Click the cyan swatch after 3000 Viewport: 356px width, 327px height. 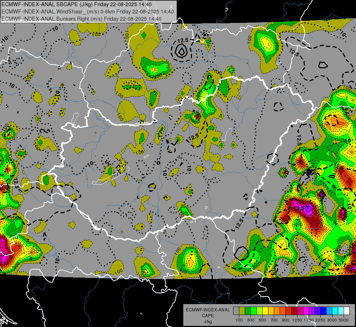[x=335, y=311]
